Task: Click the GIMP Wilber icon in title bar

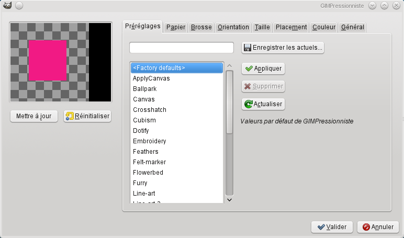Action: (x=6, y=6)
